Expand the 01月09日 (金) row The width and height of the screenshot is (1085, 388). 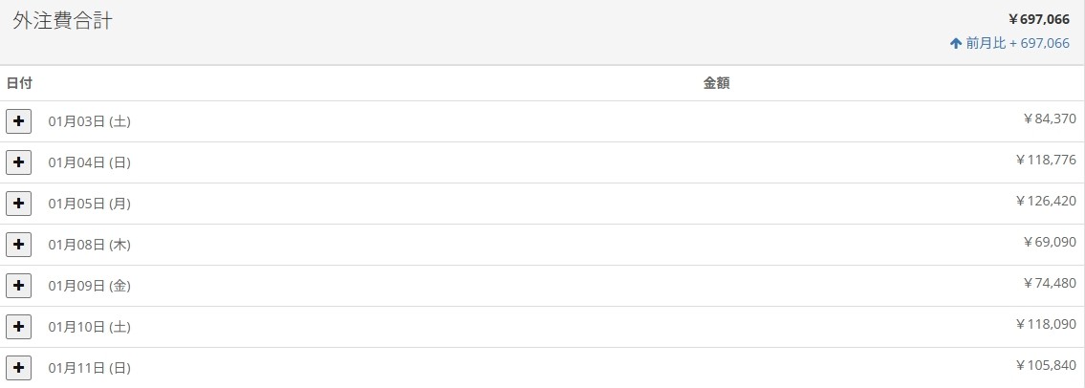pos(18,286)
